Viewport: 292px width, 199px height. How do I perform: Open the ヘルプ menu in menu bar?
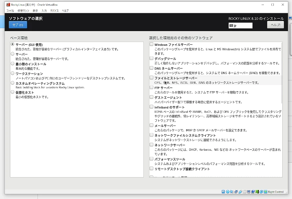pos(65,11)
